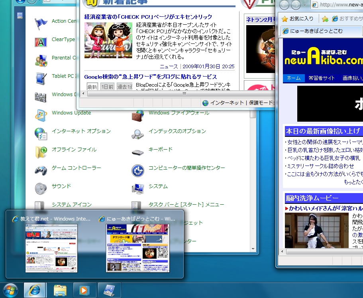This screenshot has width=363, height=298.
Task: Click the 女性との関係の進展 link on new-akiba
Action: click(325, 142)
